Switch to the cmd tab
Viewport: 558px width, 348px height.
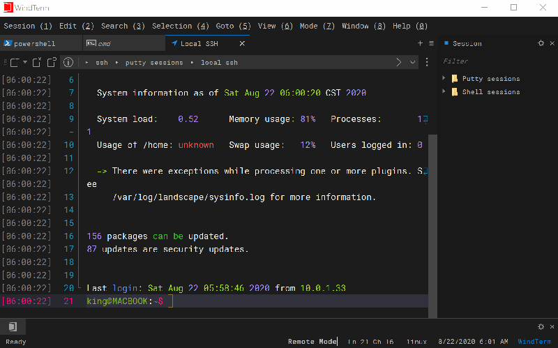[124, 43]
